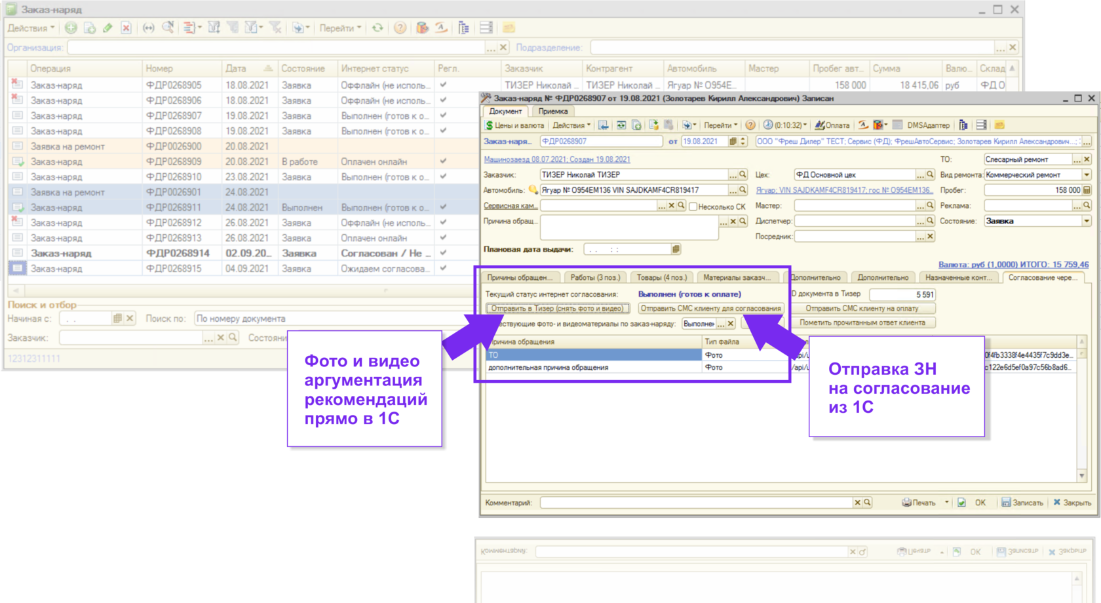This screenshot has width=1101, height=603.
Task: Click Пометить прочитанным ответ клиента
Action: pos(862,323)
